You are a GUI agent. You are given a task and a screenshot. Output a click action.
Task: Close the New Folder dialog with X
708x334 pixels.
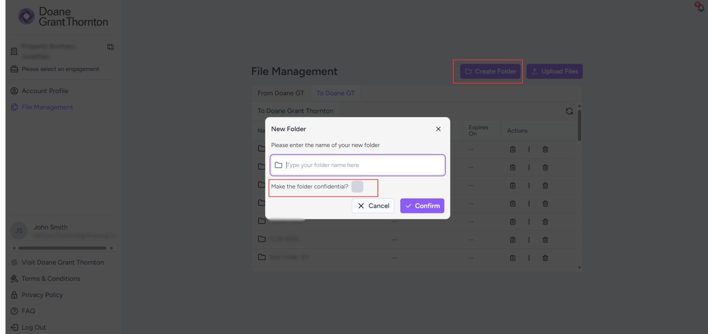coord(438,129)
